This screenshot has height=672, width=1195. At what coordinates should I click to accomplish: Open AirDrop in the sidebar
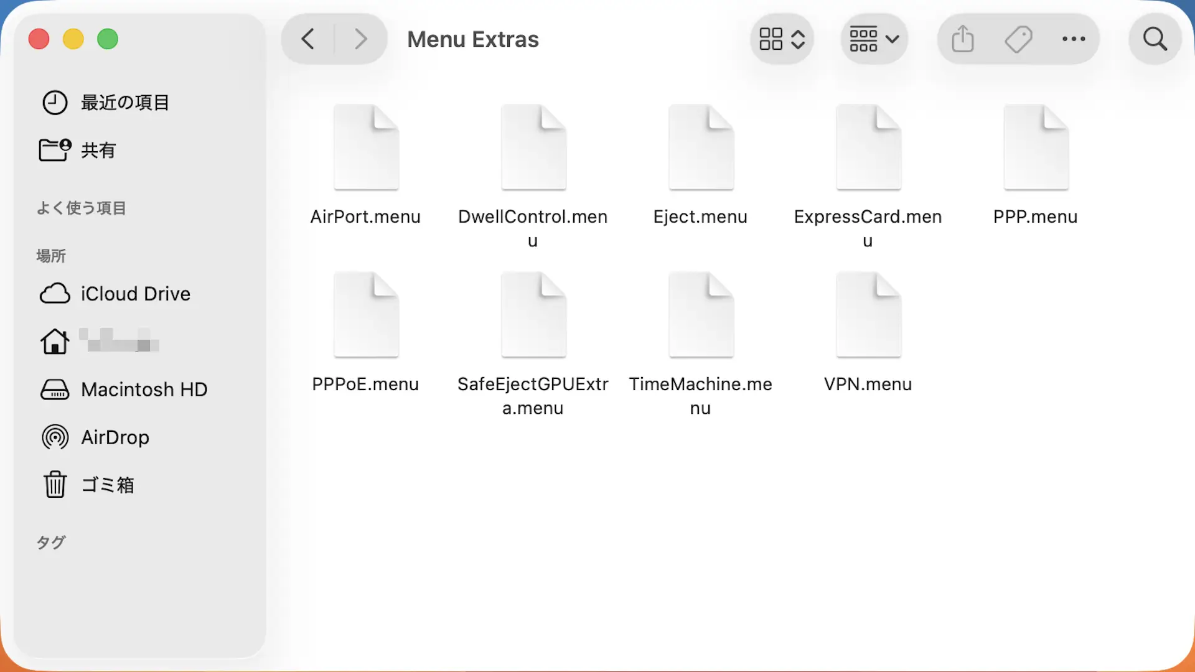point(115,437)
